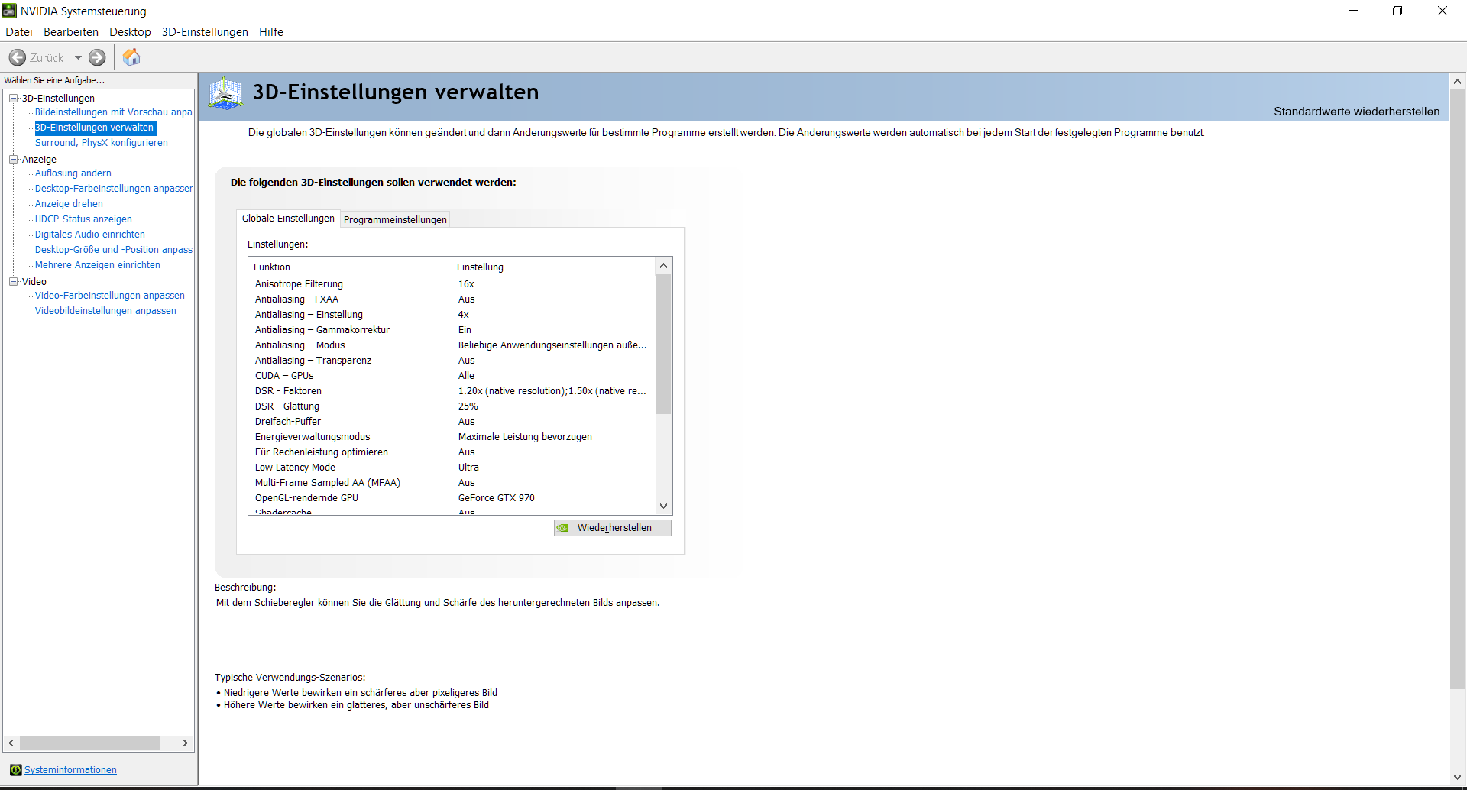Click the home icon in toolbar
Screen dimensions: 1467x790
point(131,57)
